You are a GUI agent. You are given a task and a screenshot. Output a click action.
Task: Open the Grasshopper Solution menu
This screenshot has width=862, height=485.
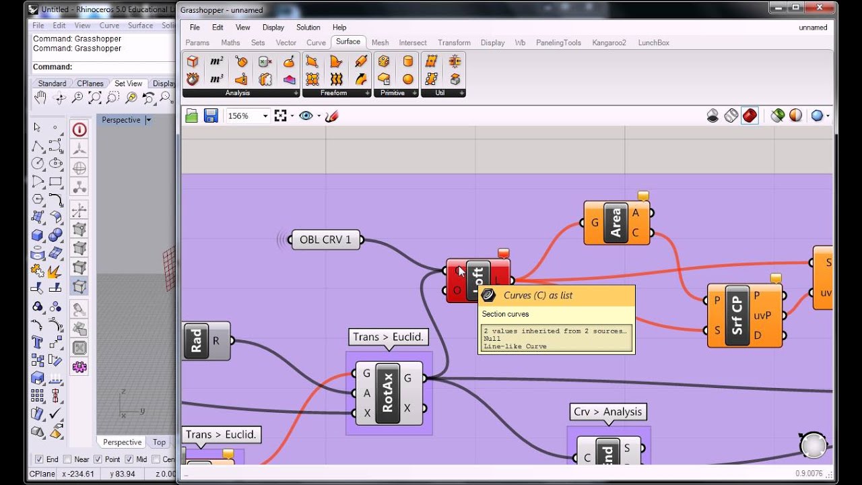tap(308, 28)
